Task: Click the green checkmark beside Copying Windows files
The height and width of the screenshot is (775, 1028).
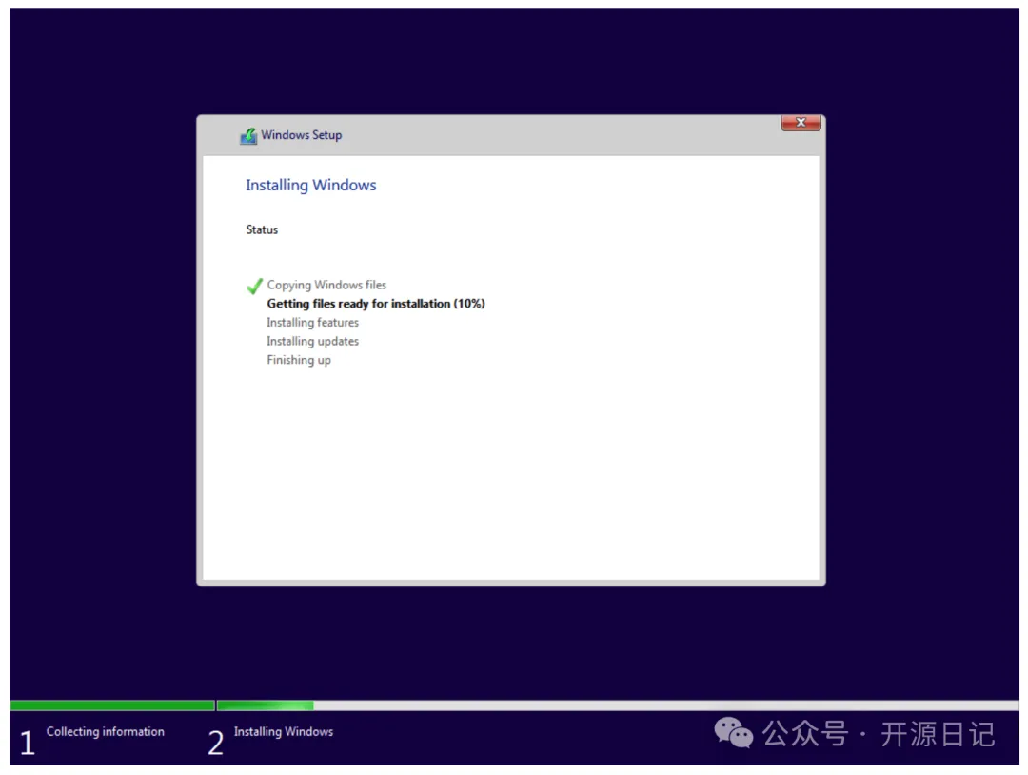Action: (x=254, y=286)
